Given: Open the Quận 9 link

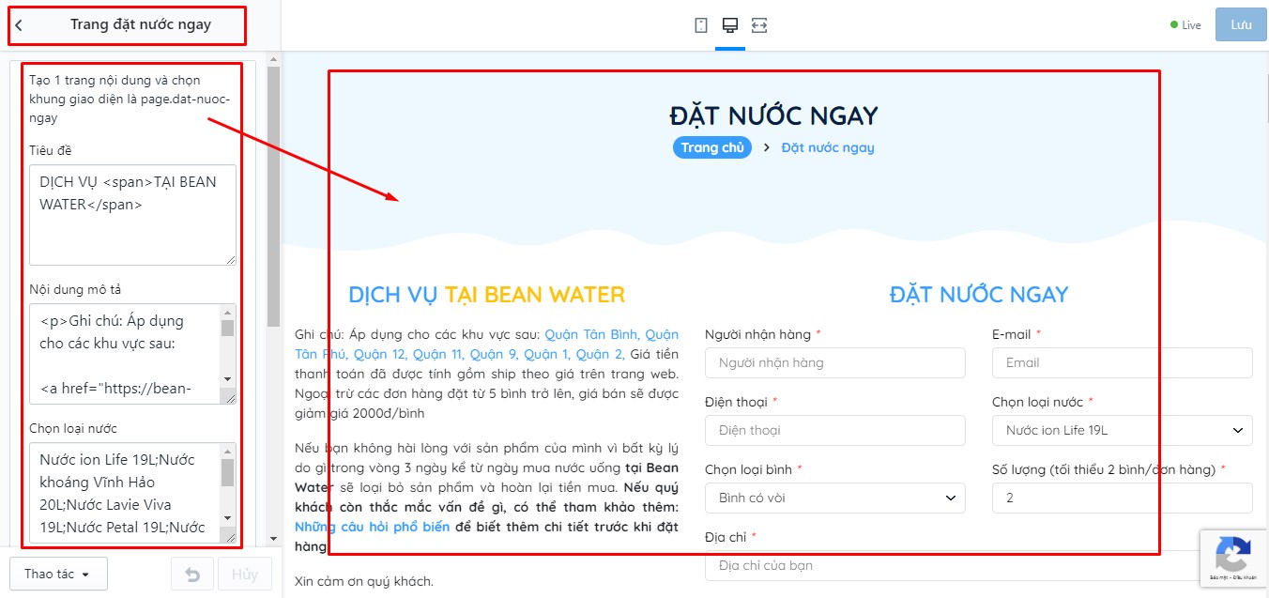Looking at the screenshot, I should [x=493, y=354].
